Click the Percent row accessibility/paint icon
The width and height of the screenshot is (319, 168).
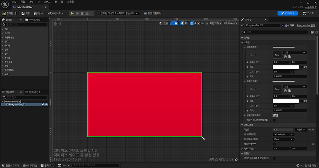point(313,130)
